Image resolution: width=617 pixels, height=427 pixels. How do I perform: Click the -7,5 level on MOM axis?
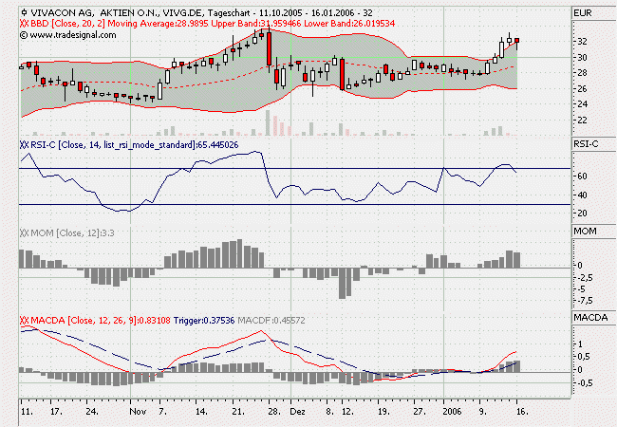tap(585, 301)
